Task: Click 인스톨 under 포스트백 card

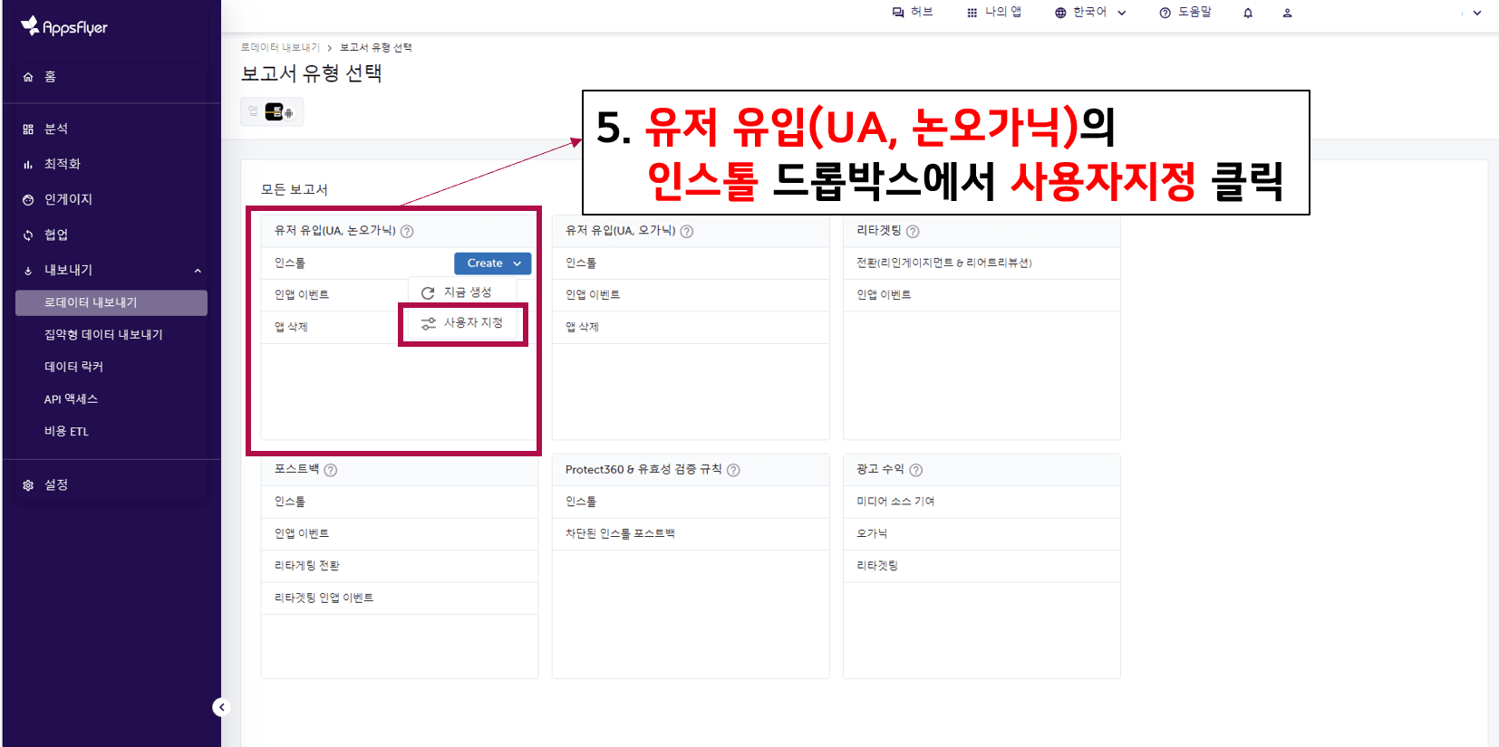Action: [400, 502]
